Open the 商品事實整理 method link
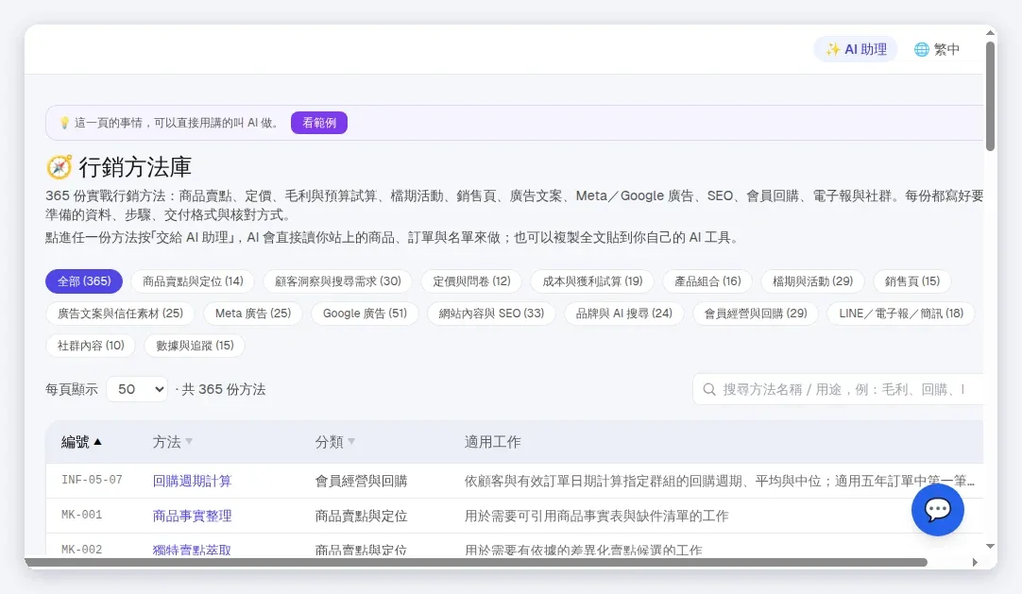This screenshot has width=1022, height=594. [192, 516]
